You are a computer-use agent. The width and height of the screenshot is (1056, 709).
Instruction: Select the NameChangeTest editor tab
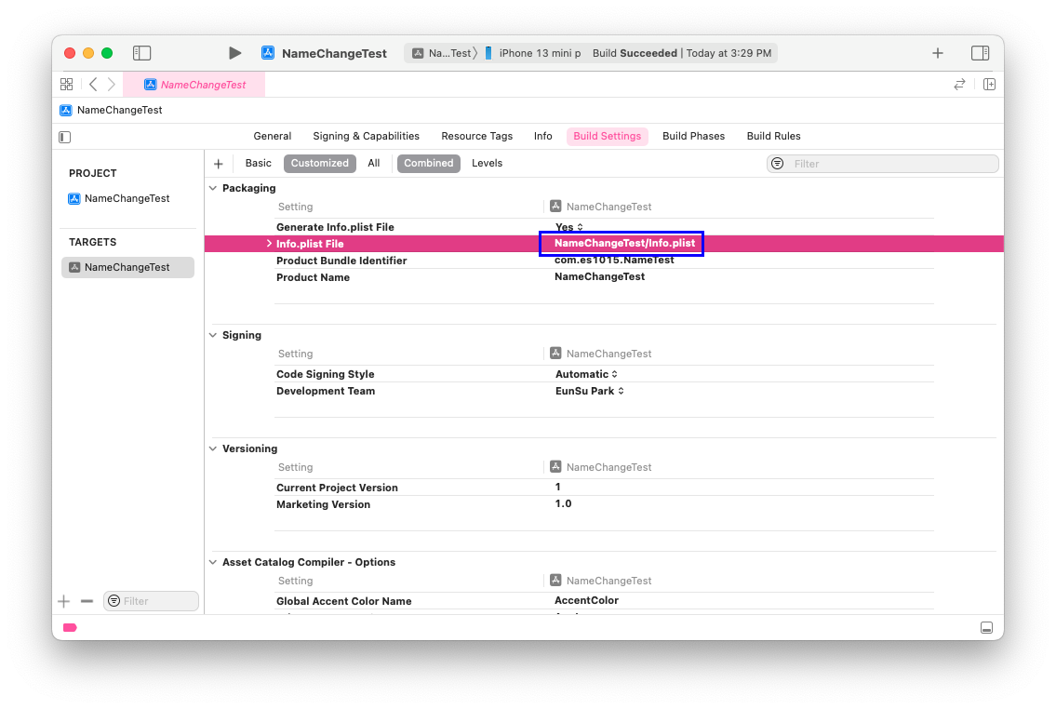pos(194,85)
